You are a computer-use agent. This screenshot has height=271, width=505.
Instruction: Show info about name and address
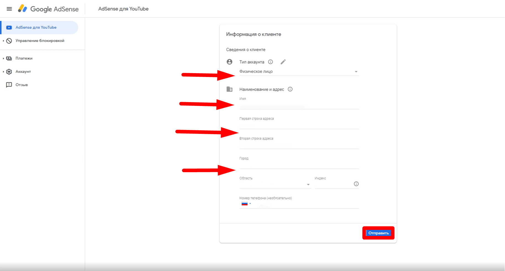(x=290, y=89)
